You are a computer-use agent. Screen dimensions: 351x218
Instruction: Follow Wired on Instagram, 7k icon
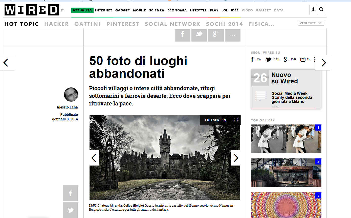point(303,59)
